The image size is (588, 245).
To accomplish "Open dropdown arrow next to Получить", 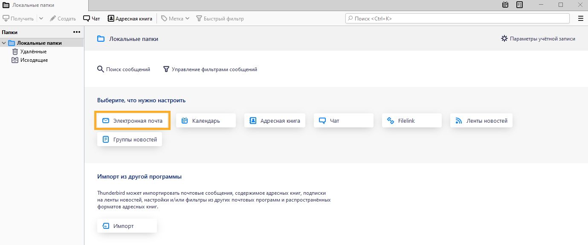I will [x=41, y=18].
